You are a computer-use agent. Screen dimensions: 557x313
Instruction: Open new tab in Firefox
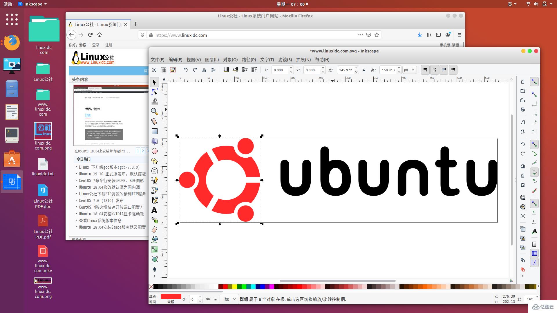coord(135,24)
